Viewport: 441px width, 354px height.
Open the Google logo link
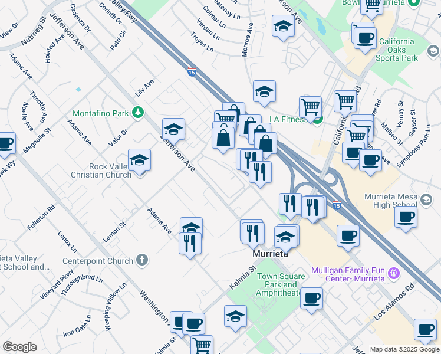[19, 347]
